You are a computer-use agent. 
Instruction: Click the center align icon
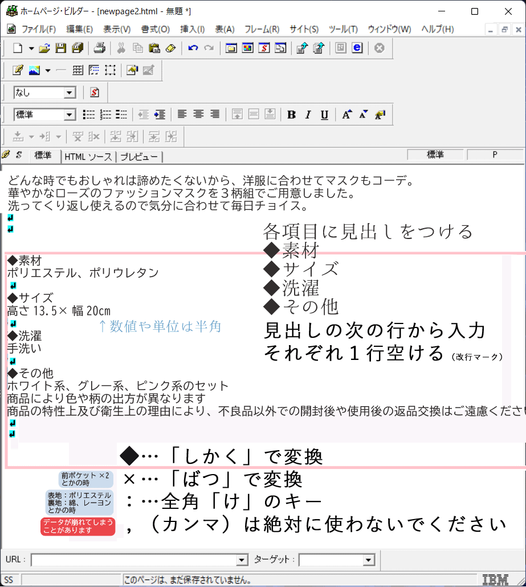point(198,115)
